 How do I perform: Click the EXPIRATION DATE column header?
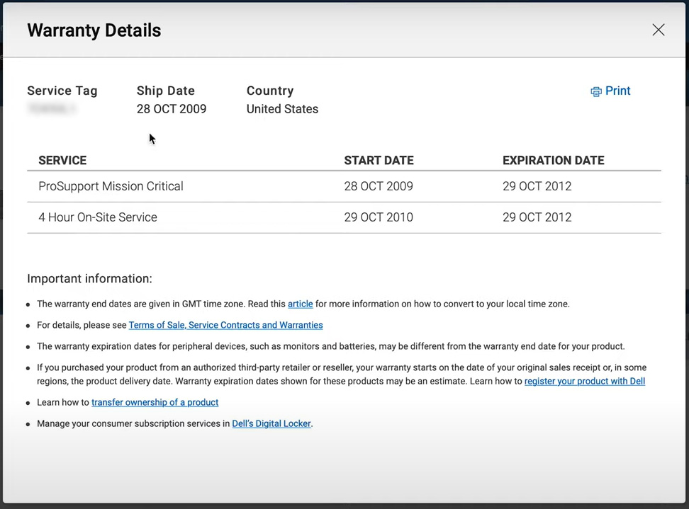(x=553, y=160)
